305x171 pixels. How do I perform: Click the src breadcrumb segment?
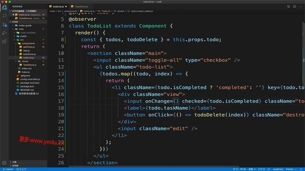[59, 11]
